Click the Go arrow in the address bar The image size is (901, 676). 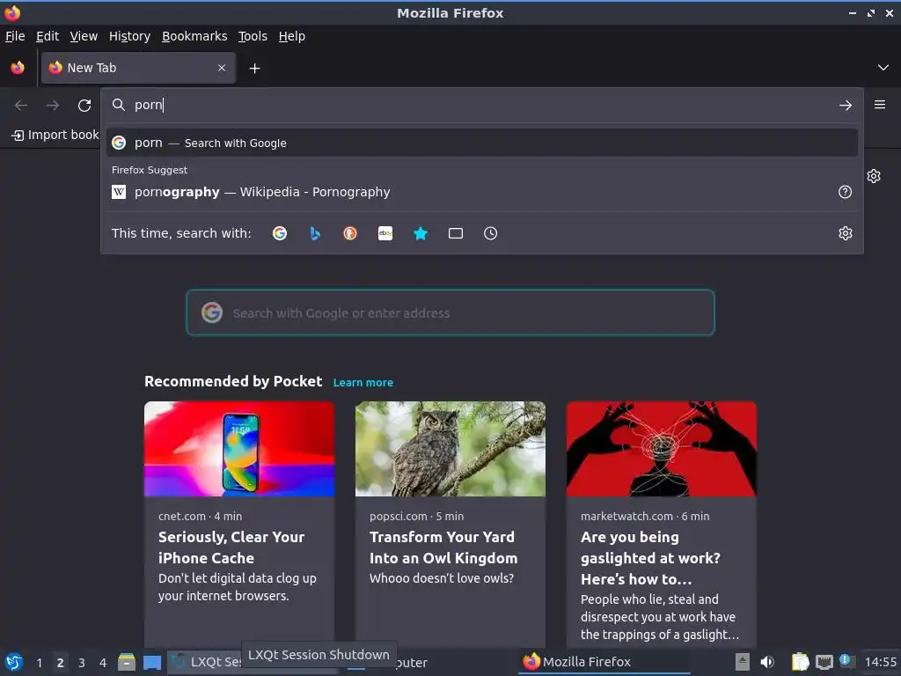[x=846, y=106]
